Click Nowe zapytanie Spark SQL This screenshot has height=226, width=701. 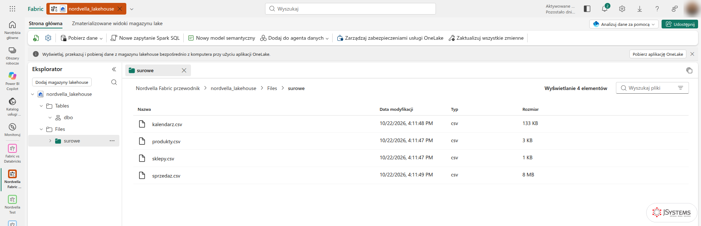coord(145,38)
